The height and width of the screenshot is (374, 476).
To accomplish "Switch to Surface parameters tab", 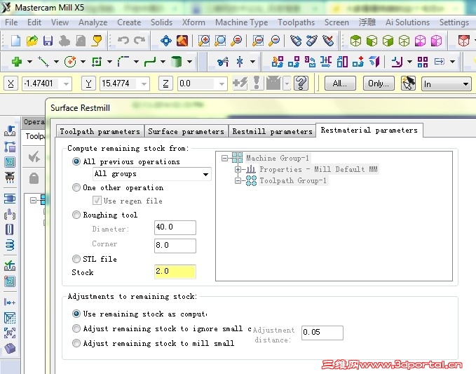I will [186, 131].
